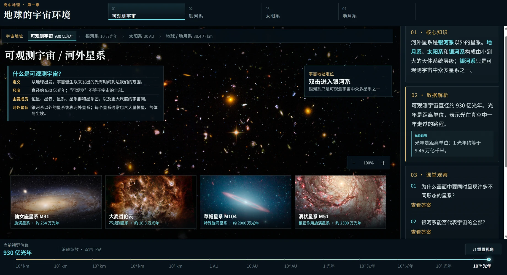Screen dimensions: 507x275
Task: Click the 什么是可观测宇宙? heading
Action: [x=37, y=74]
